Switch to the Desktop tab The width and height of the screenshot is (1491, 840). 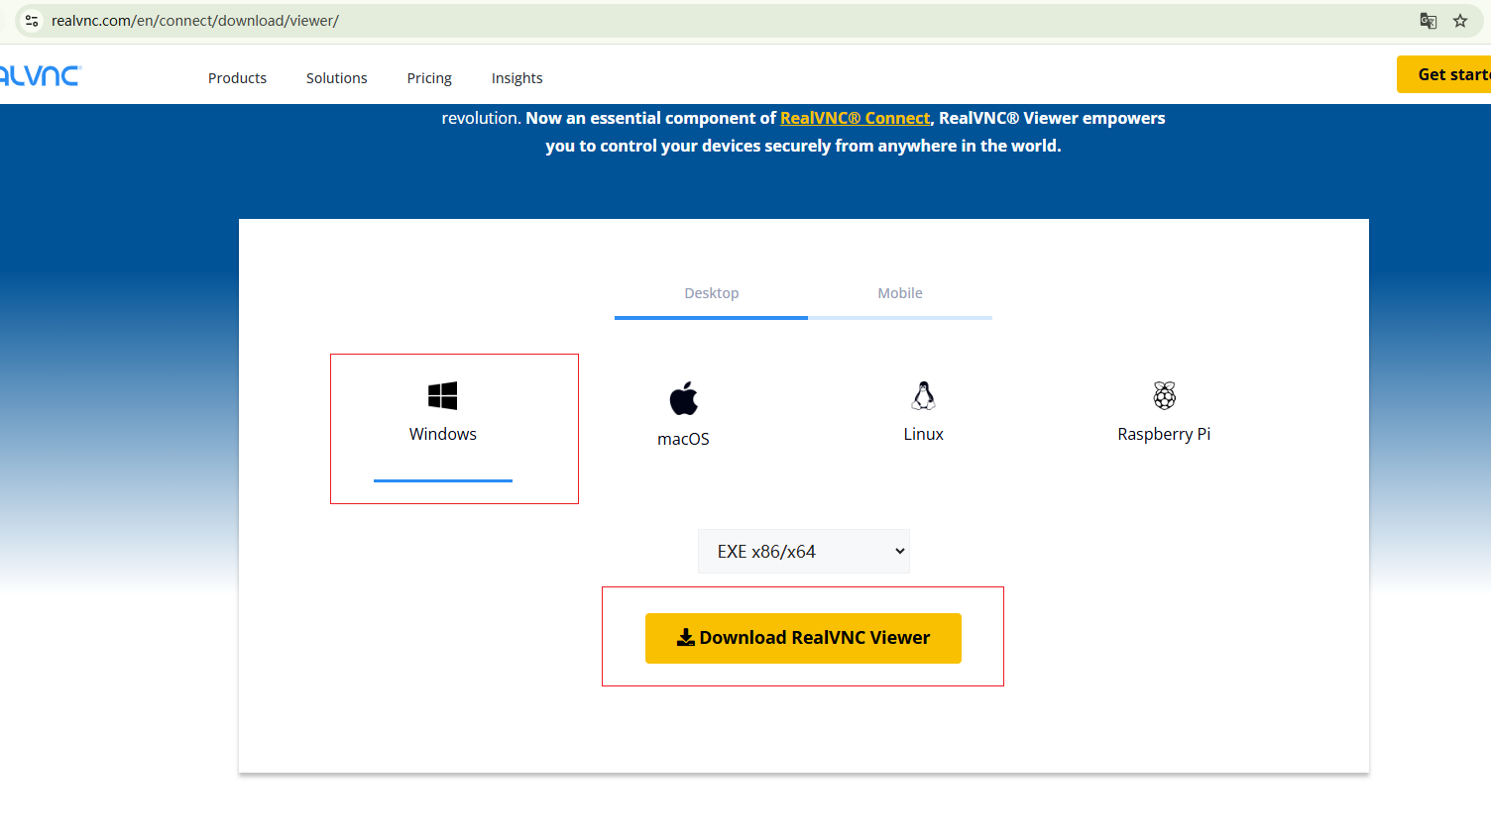(711, 293)
